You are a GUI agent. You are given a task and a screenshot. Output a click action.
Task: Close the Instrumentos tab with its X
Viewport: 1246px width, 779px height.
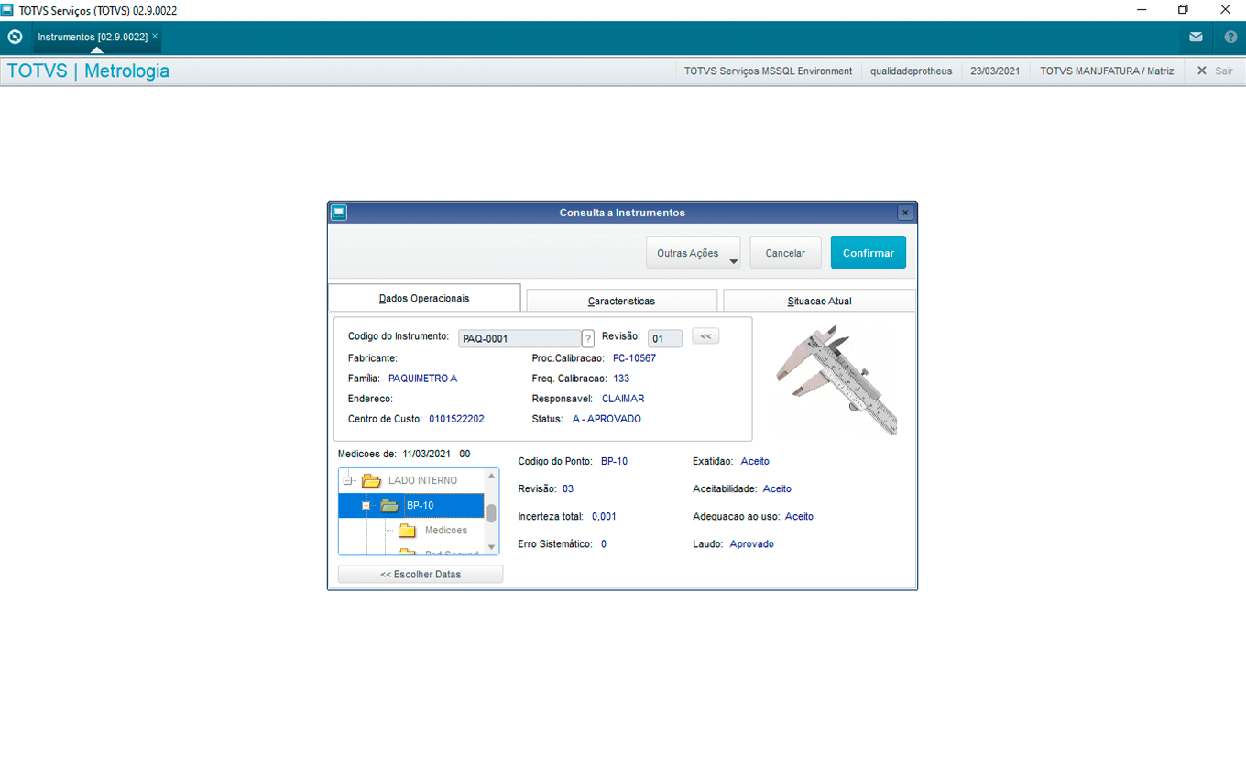(155, 37)
